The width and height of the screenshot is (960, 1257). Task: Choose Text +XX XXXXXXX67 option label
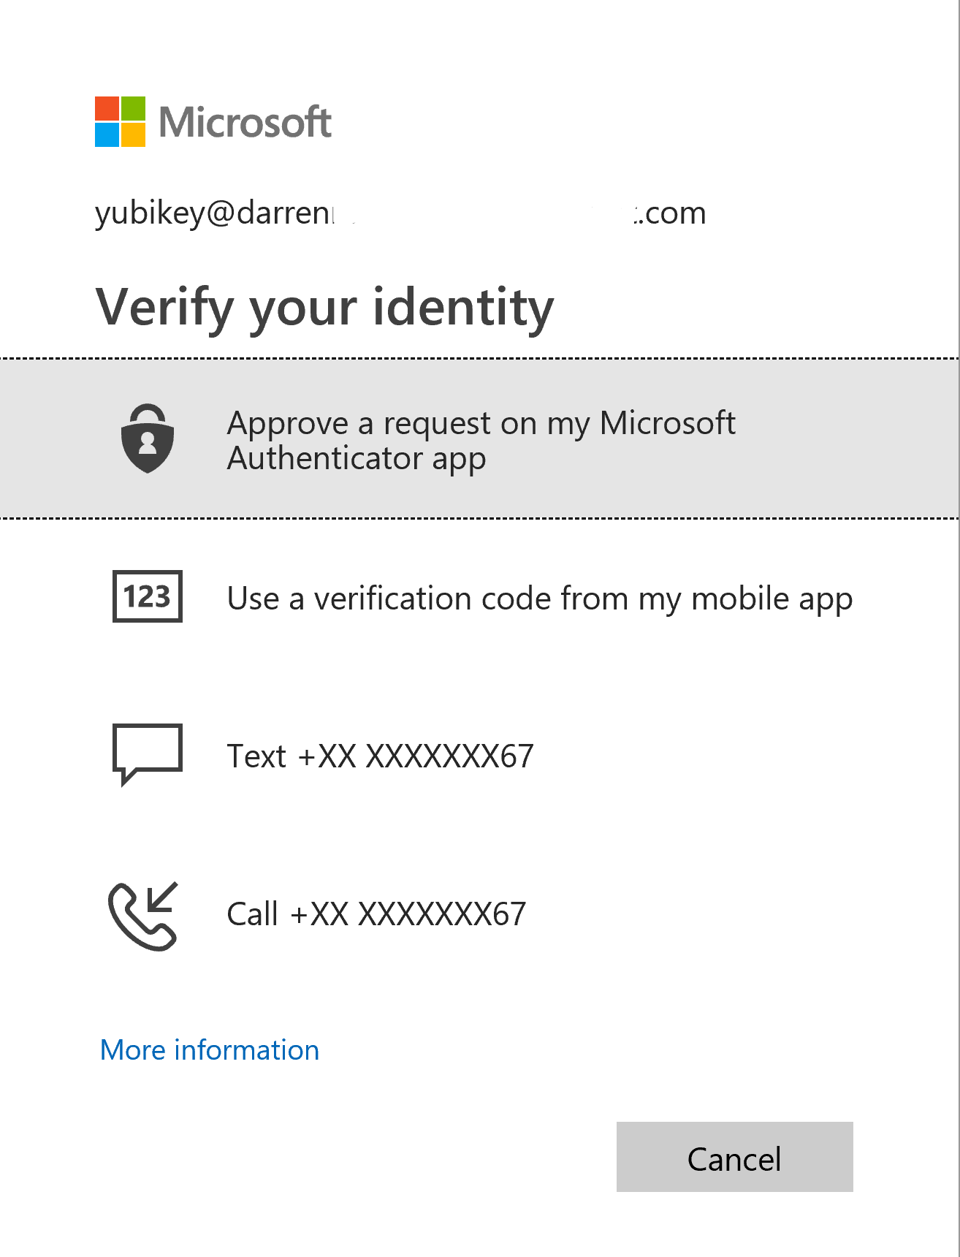point(380,756)
